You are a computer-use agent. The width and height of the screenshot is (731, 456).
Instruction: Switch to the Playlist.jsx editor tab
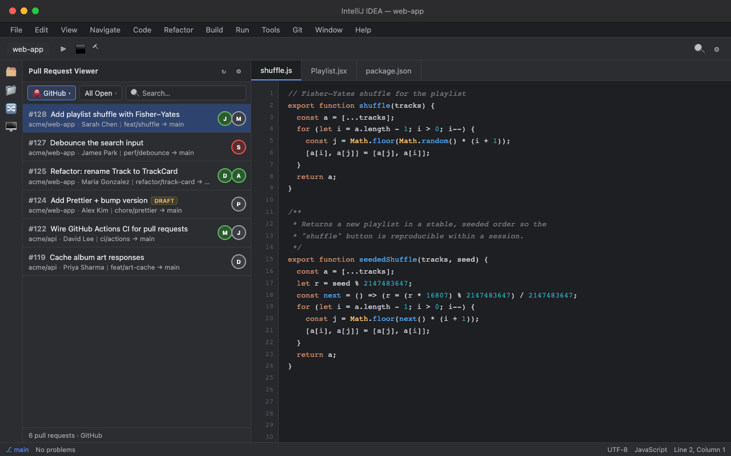329,71
